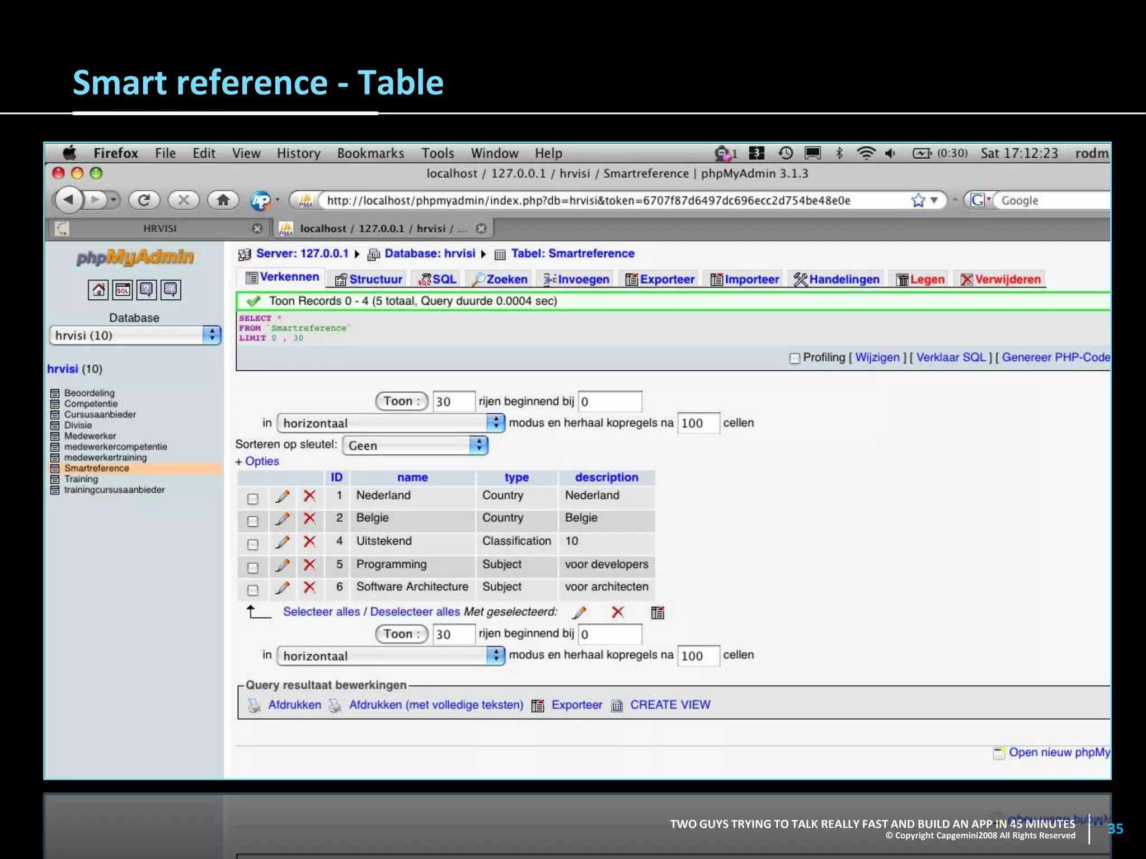Close the HRVISI browser tab
Image resolution: width=1146 pixels, height=859 pixels.
click(x=257, y=228)
